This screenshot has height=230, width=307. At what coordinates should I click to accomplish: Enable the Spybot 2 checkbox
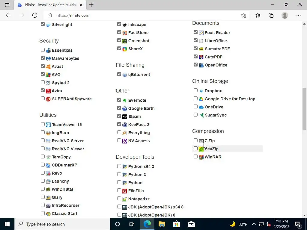[x=43, y=82]
